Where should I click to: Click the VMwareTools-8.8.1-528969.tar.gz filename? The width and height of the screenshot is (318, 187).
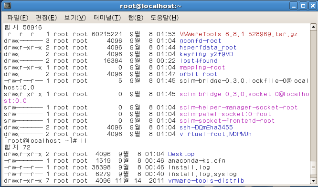point(239,34)
